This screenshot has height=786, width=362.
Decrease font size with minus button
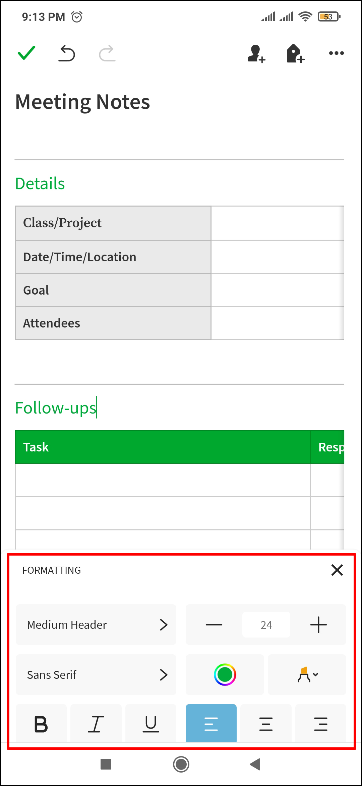click(x=214, y=625)
